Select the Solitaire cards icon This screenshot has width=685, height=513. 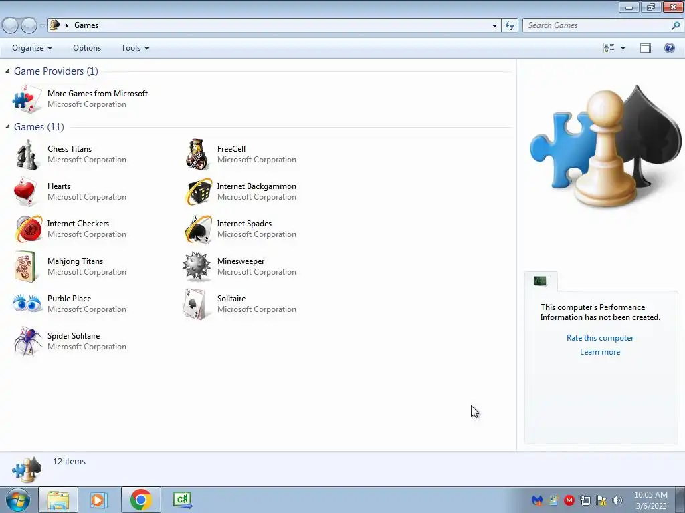[195, 304]
